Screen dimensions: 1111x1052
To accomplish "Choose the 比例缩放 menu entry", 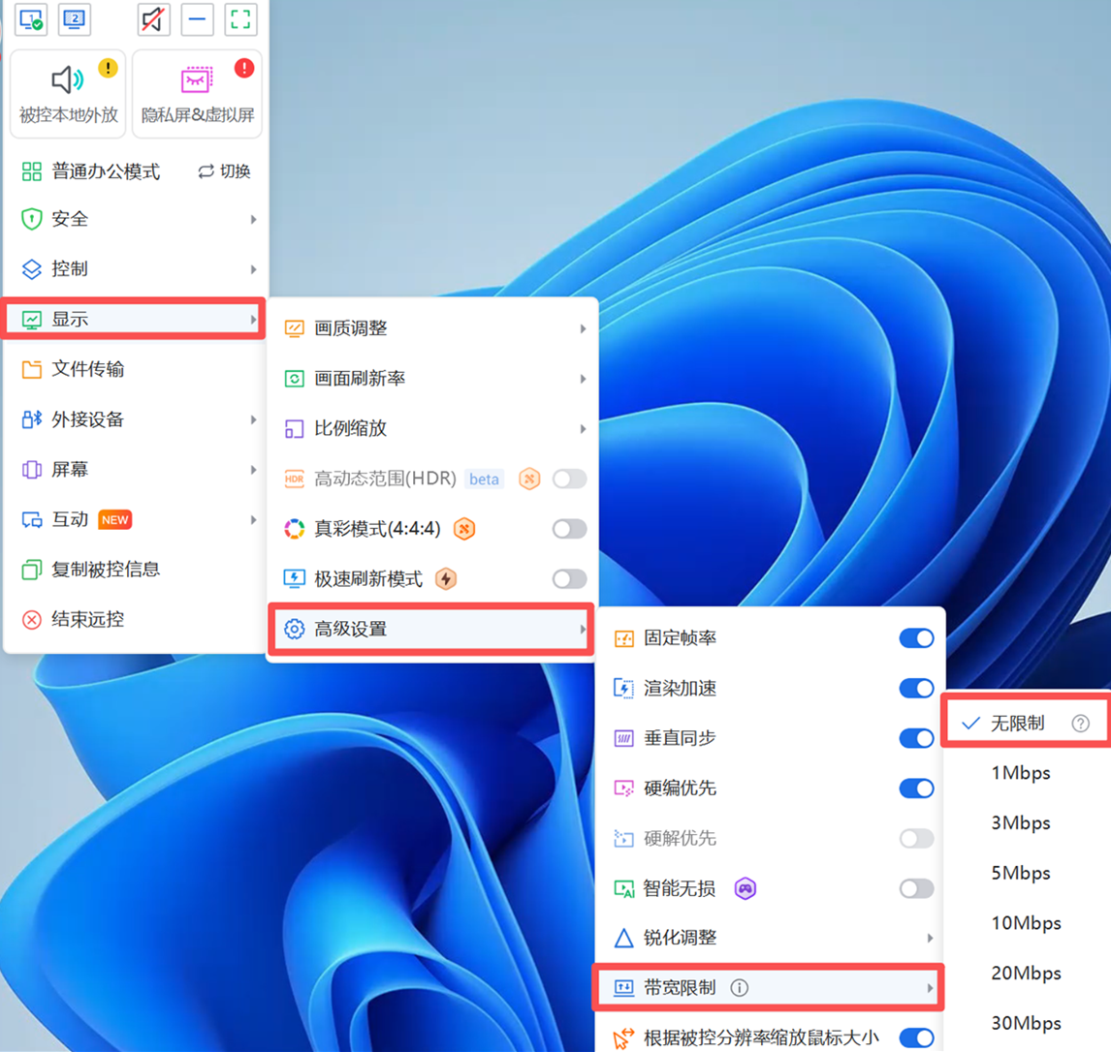I will [x=432, y=428].
